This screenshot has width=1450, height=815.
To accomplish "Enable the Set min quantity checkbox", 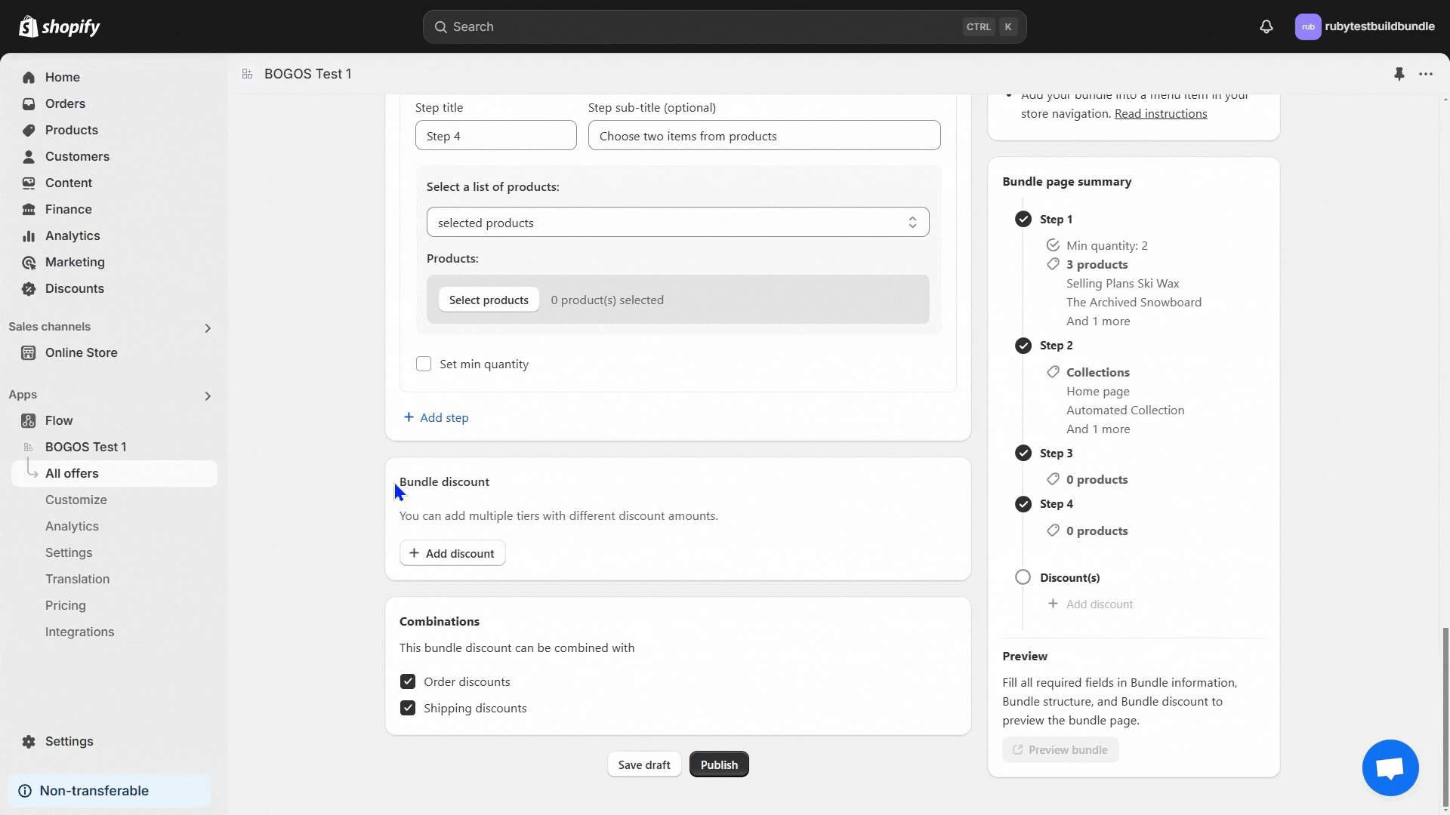I will pyautogui.click(x=424, y=364).
